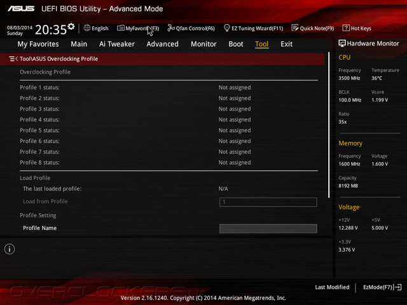The image size is (407, 305).
Task: Launch Qfan Control(F6)
Action: 191,28
